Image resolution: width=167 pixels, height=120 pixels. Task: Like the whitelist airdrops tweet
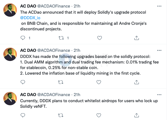tap(99, 115)
